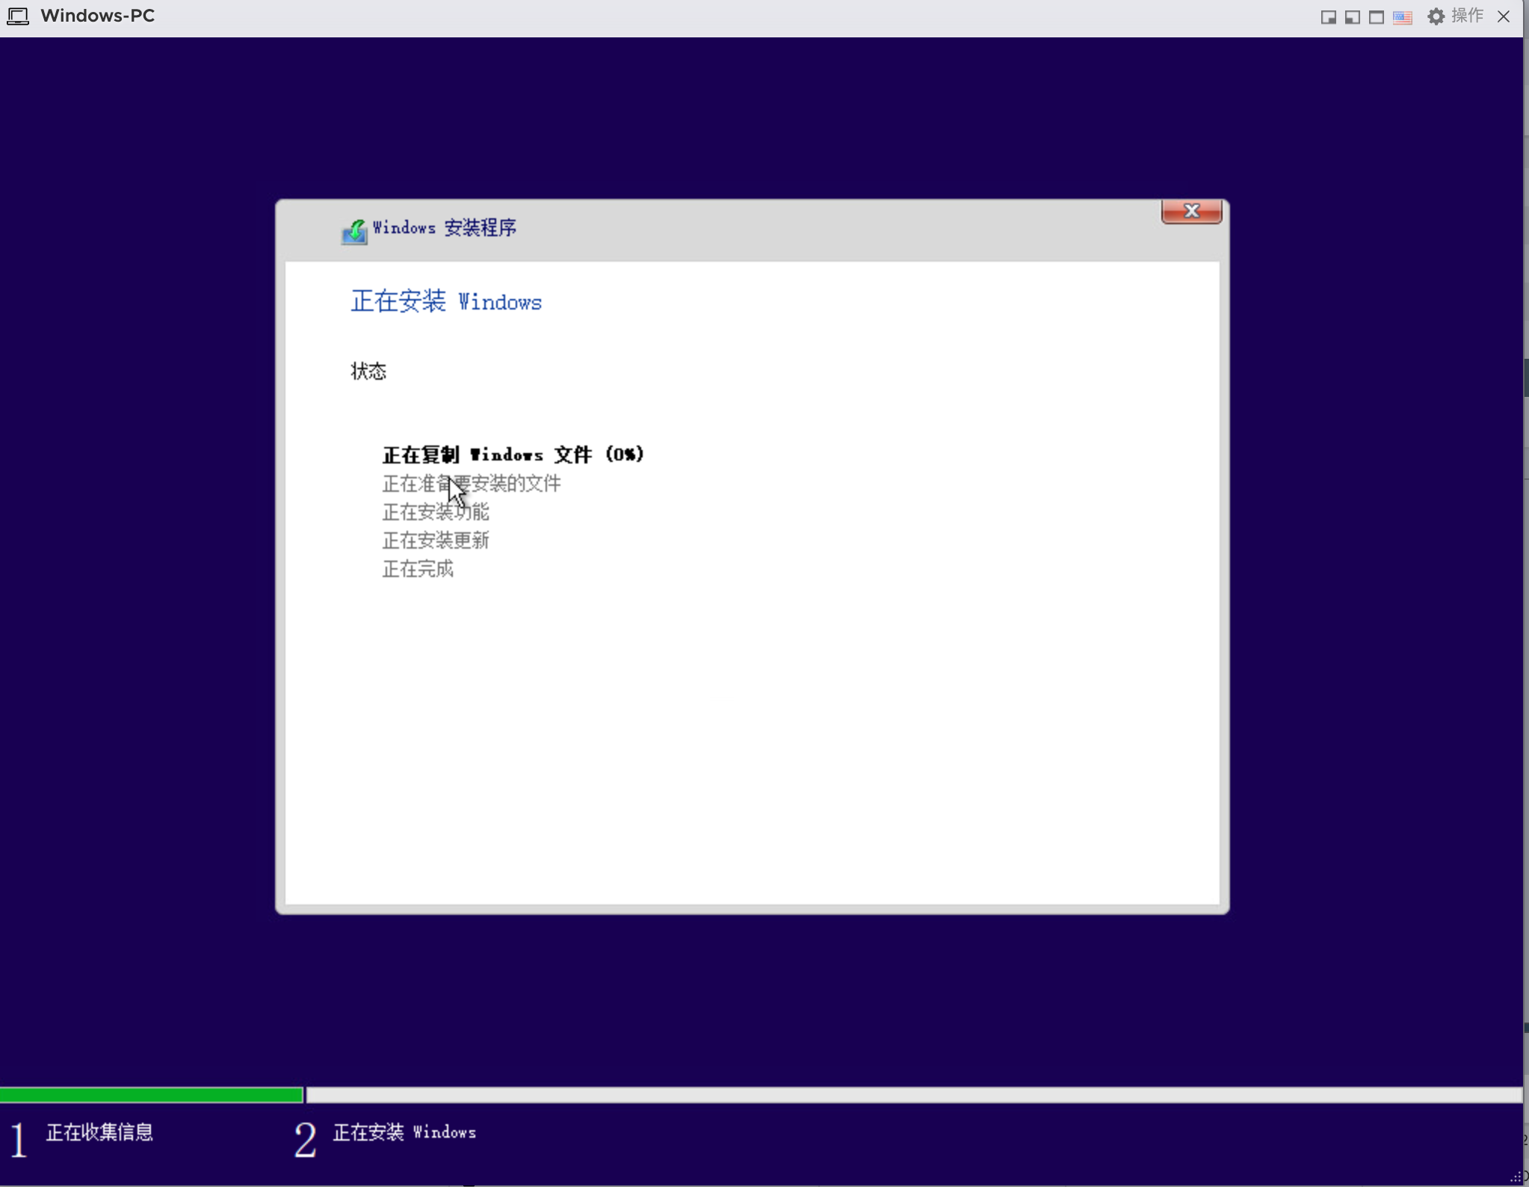Close the Windows 安装程序 dialog with red X

pos(1191,212)
